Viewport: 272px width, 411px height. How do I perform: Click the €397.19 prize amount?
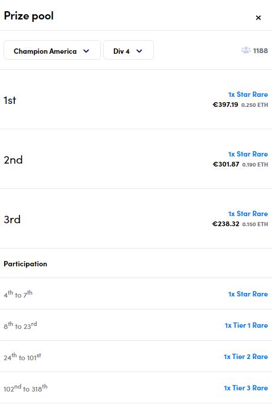click(x=225, y=105)
